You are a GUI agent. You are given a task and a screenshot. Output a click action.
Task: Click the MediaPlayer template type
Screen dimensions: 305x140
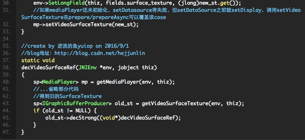[x=59, y=82]
